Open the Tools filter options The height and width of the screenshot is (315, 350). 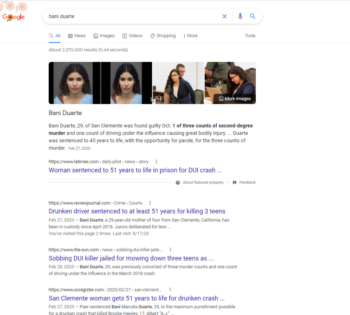250,36
